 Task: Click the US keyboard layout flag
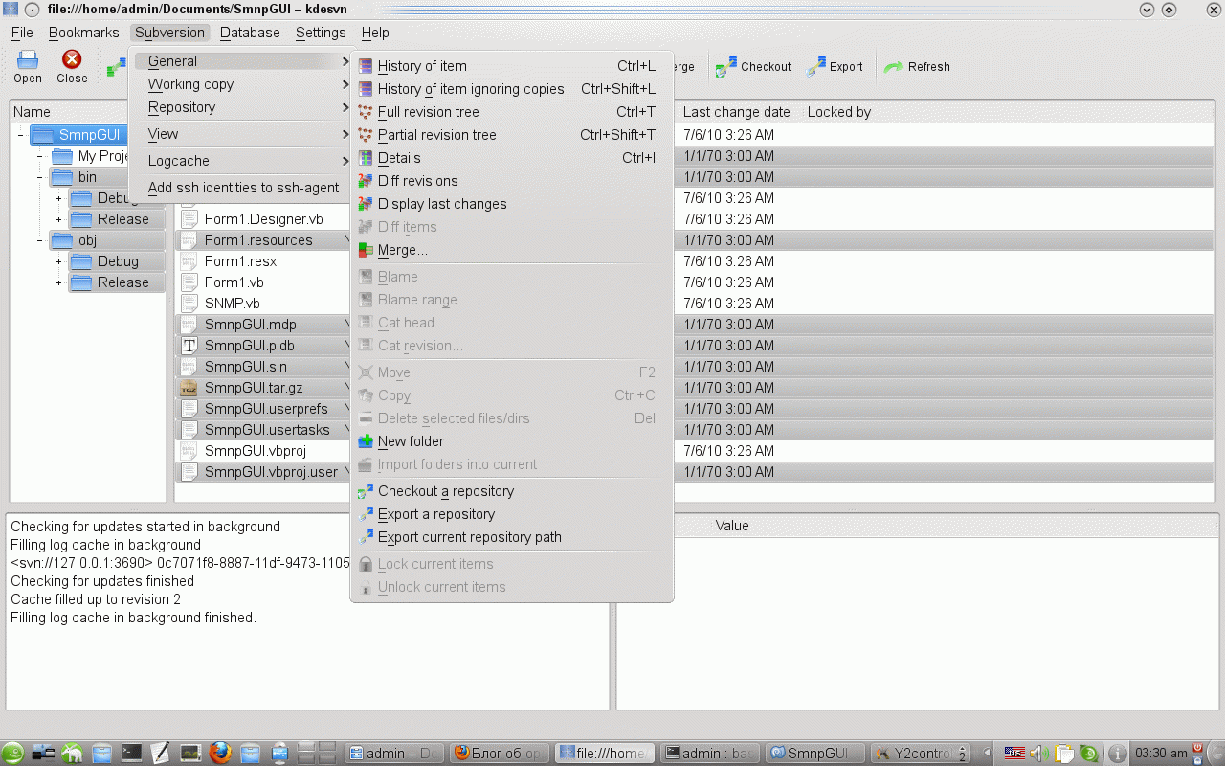1014,754
